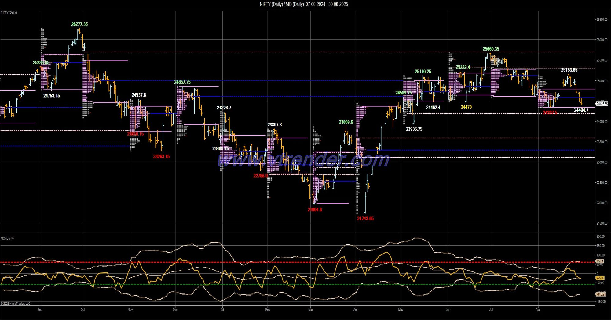Select the 23935.75 May low label

coord(414,129)
